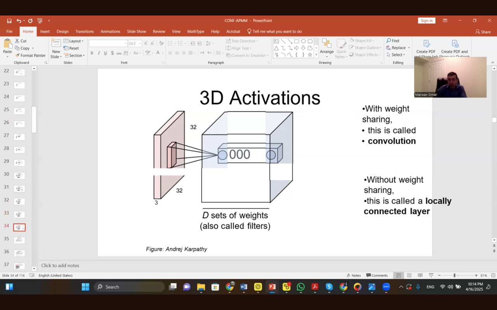Select slide 35 thumbnail in the slide panel

(19, 240)
